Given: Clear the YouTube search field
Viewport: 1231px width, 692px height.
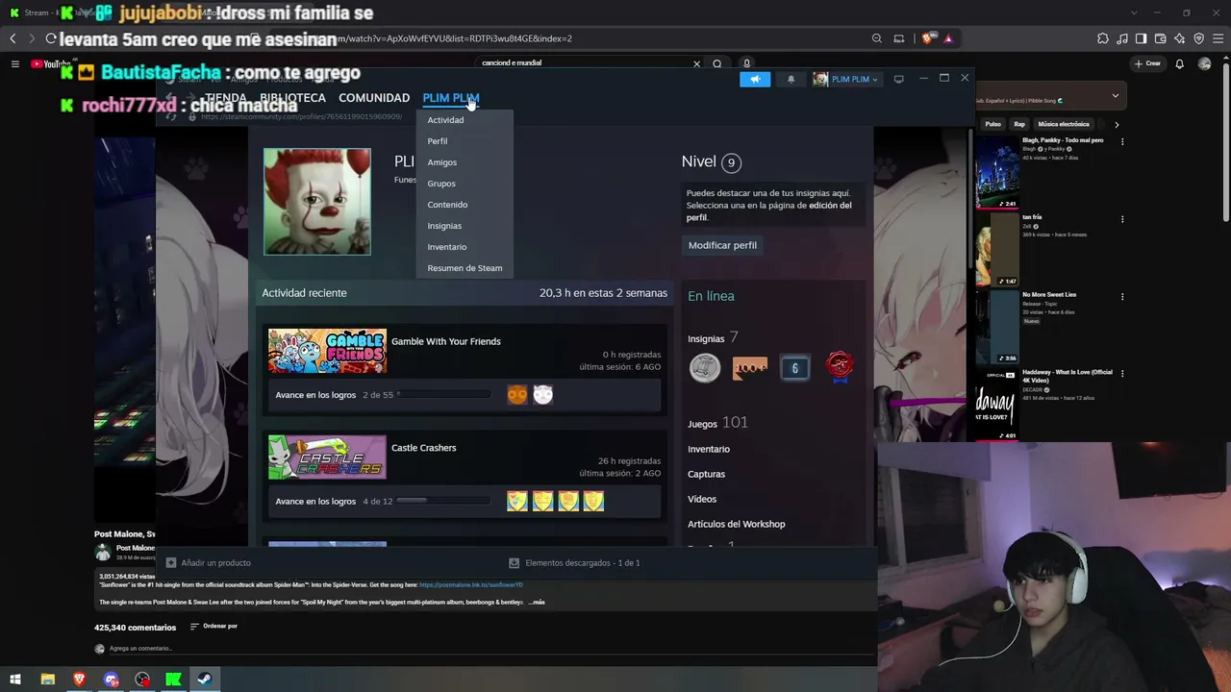Looking at the screenshot, I should point(696,63).
